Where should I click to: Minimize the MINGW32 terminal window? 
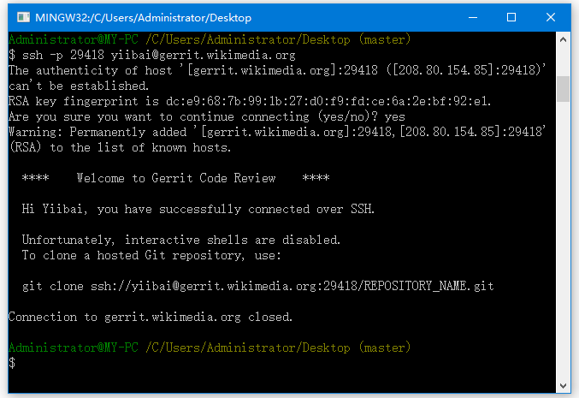[x=472, y=16]
